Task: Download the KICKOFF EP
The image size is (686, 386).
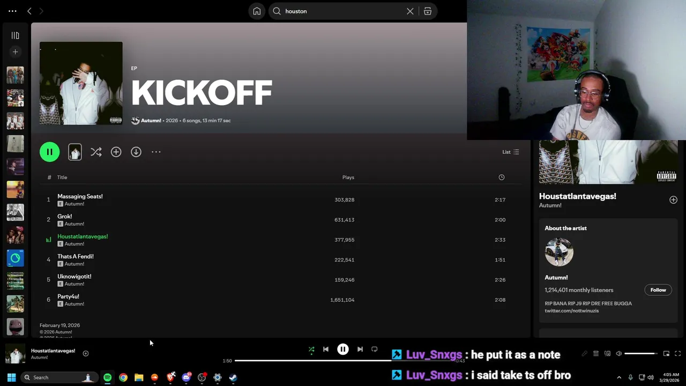Action: [136, 152]
